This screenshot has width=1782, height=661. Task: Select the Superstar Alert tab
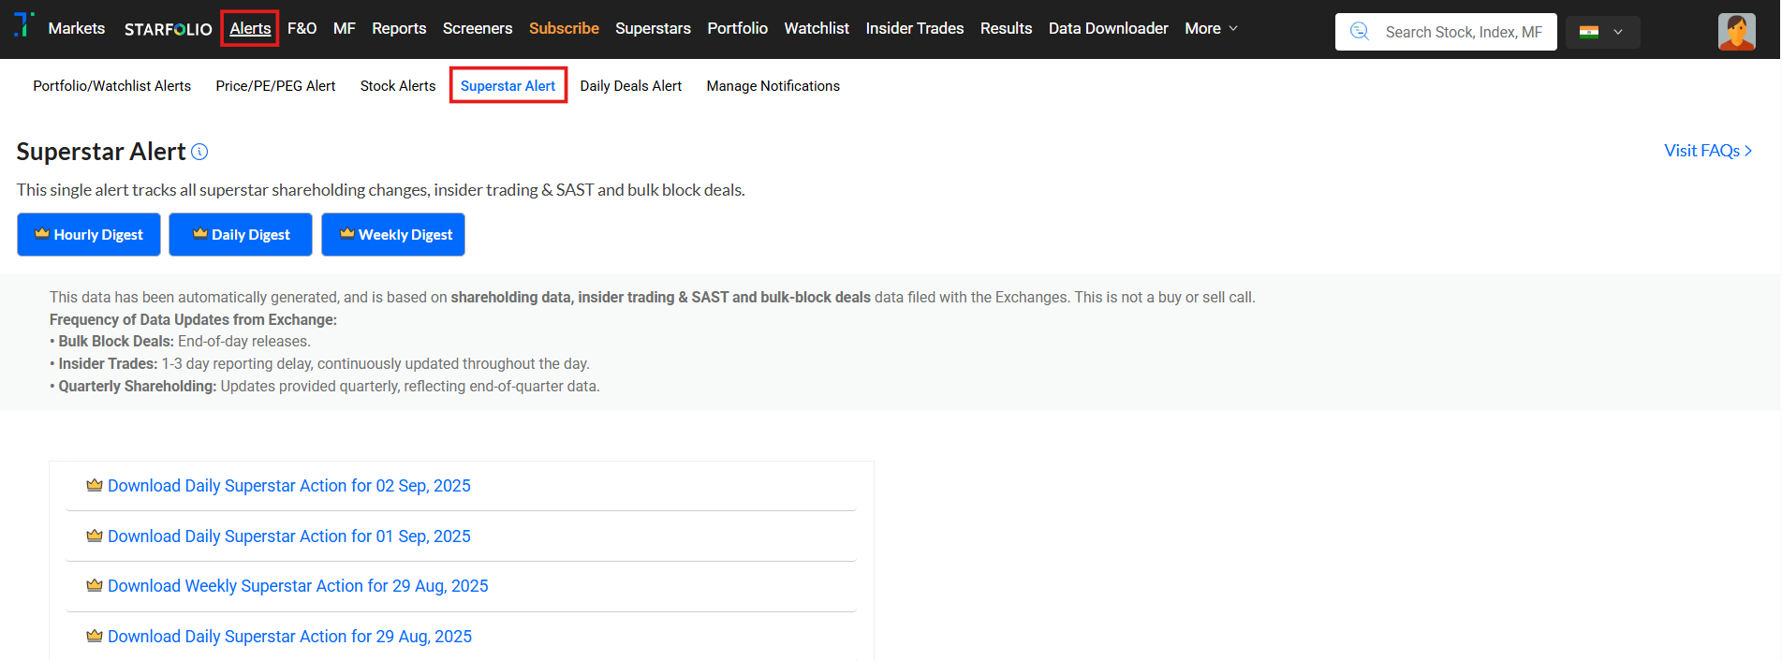tap(508, 86)
